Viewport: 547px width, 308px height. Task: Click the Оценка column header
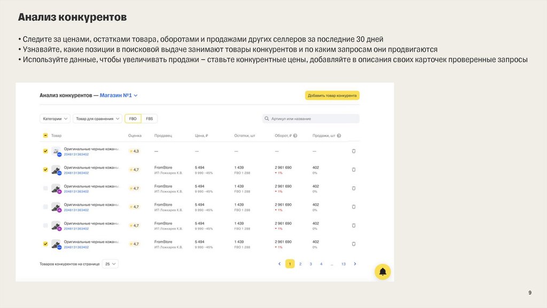coord(135,135)
